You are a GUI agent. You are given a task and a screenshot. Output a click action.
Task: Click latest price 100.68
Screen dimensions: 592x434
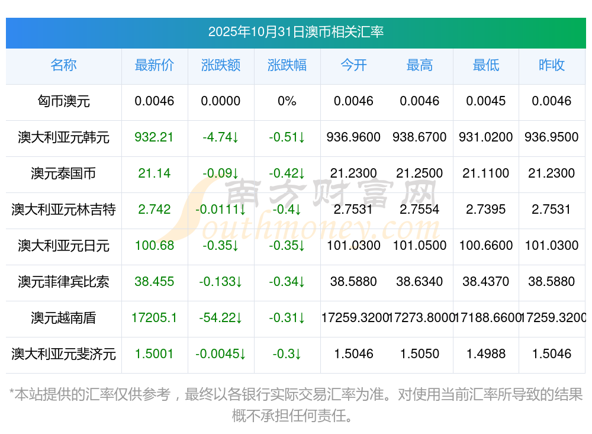coord(155,246)
